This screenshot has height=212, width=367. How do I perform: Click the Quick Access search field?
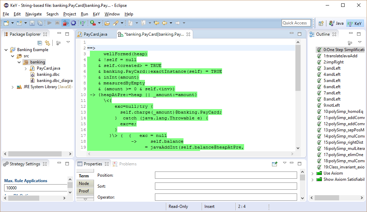point(296,23)
